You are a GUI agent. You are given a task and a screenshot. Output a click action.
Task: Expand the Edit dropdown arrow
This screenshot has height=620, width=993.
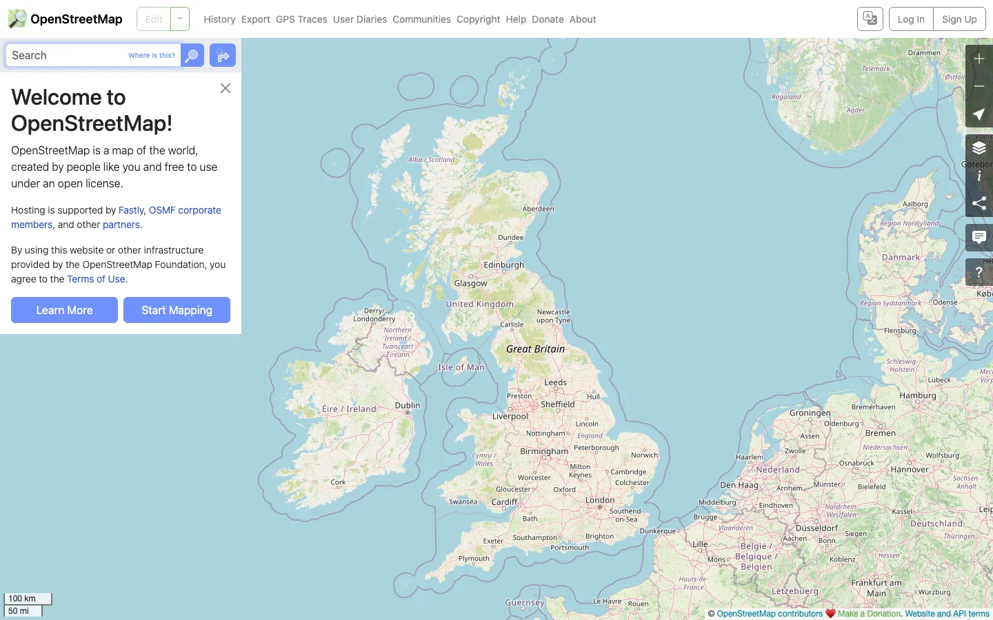pyautogui.click(x=180, y=19)
